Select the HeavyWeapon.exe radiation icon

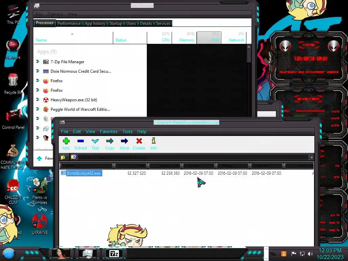tap(46, 100)
